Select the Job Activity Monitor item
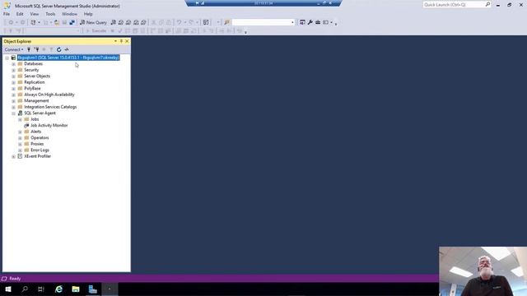Viewport: 527px width, 296px height. pos(49,126)
